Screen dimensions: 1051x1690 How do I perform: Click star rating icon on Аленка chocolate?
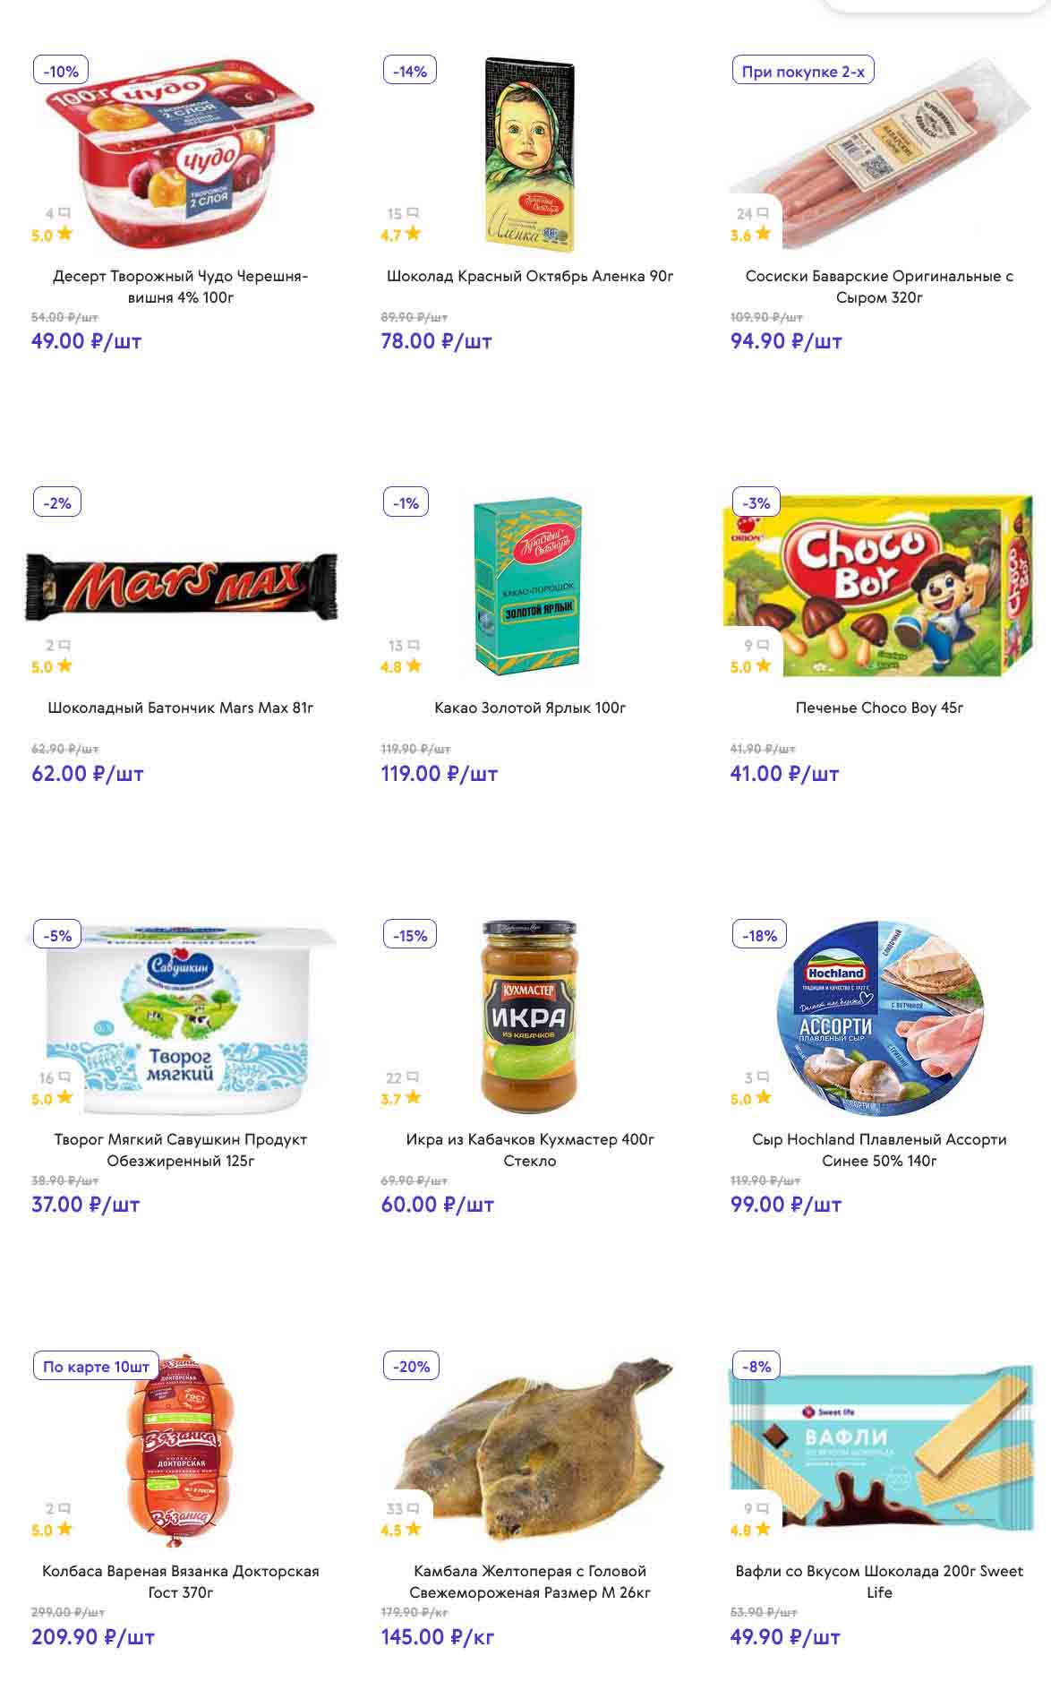[413, 234]
